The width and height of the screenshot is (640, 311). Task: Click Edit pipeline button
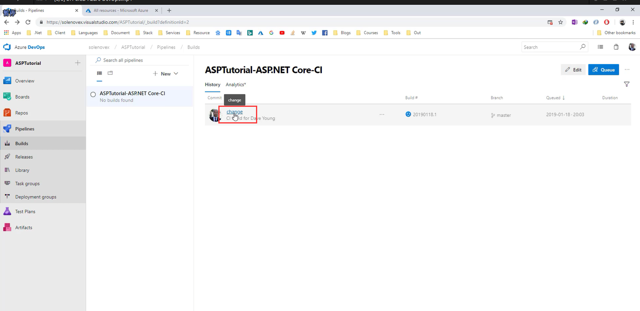click(573, 70)
